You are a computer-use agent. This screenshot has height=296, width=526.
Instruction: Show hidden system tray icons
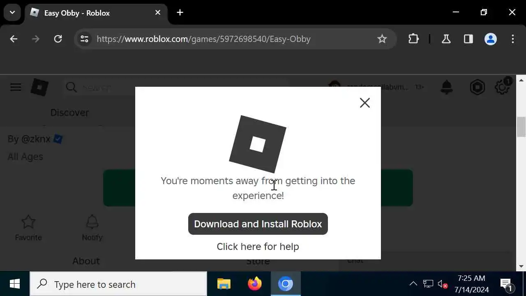(413, 284)
